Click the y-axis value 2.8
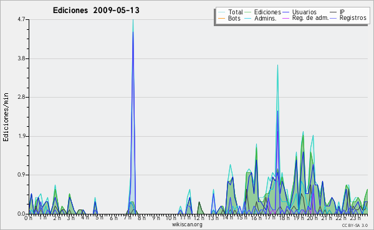Viewport: 374px width, 230px height. click(x=21, y=97)
